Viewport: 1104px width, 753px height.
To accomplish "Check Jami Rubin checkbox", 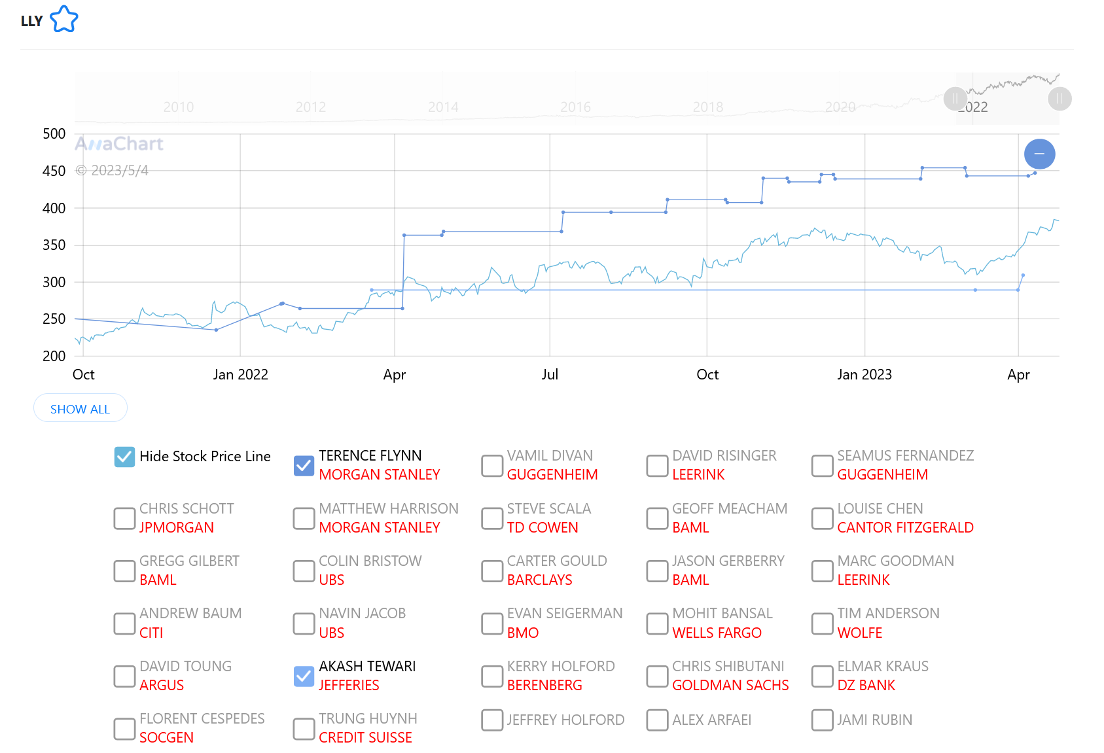I will coord(822,720).
